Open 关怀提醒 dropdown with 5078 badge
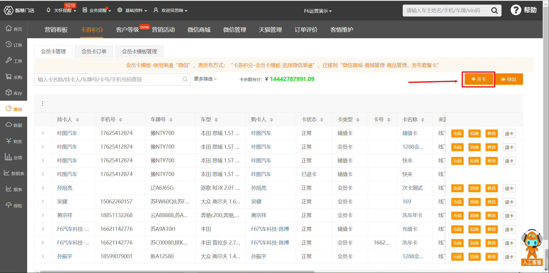Image resolution: width=549 pixels, height=273 pixels. [61, 10]
